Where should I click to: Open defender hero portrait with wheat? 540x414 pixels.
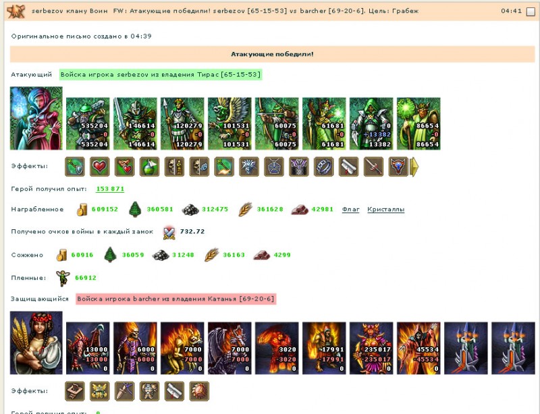tap(36, 343)
